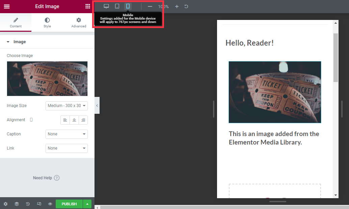Switch to desktop preview mode
The height and width of the screenshot is (209, 349).
point(106,6)
